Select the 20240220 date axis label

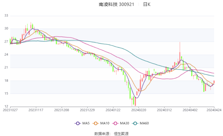pyautogui.click(x=139, y=110)
